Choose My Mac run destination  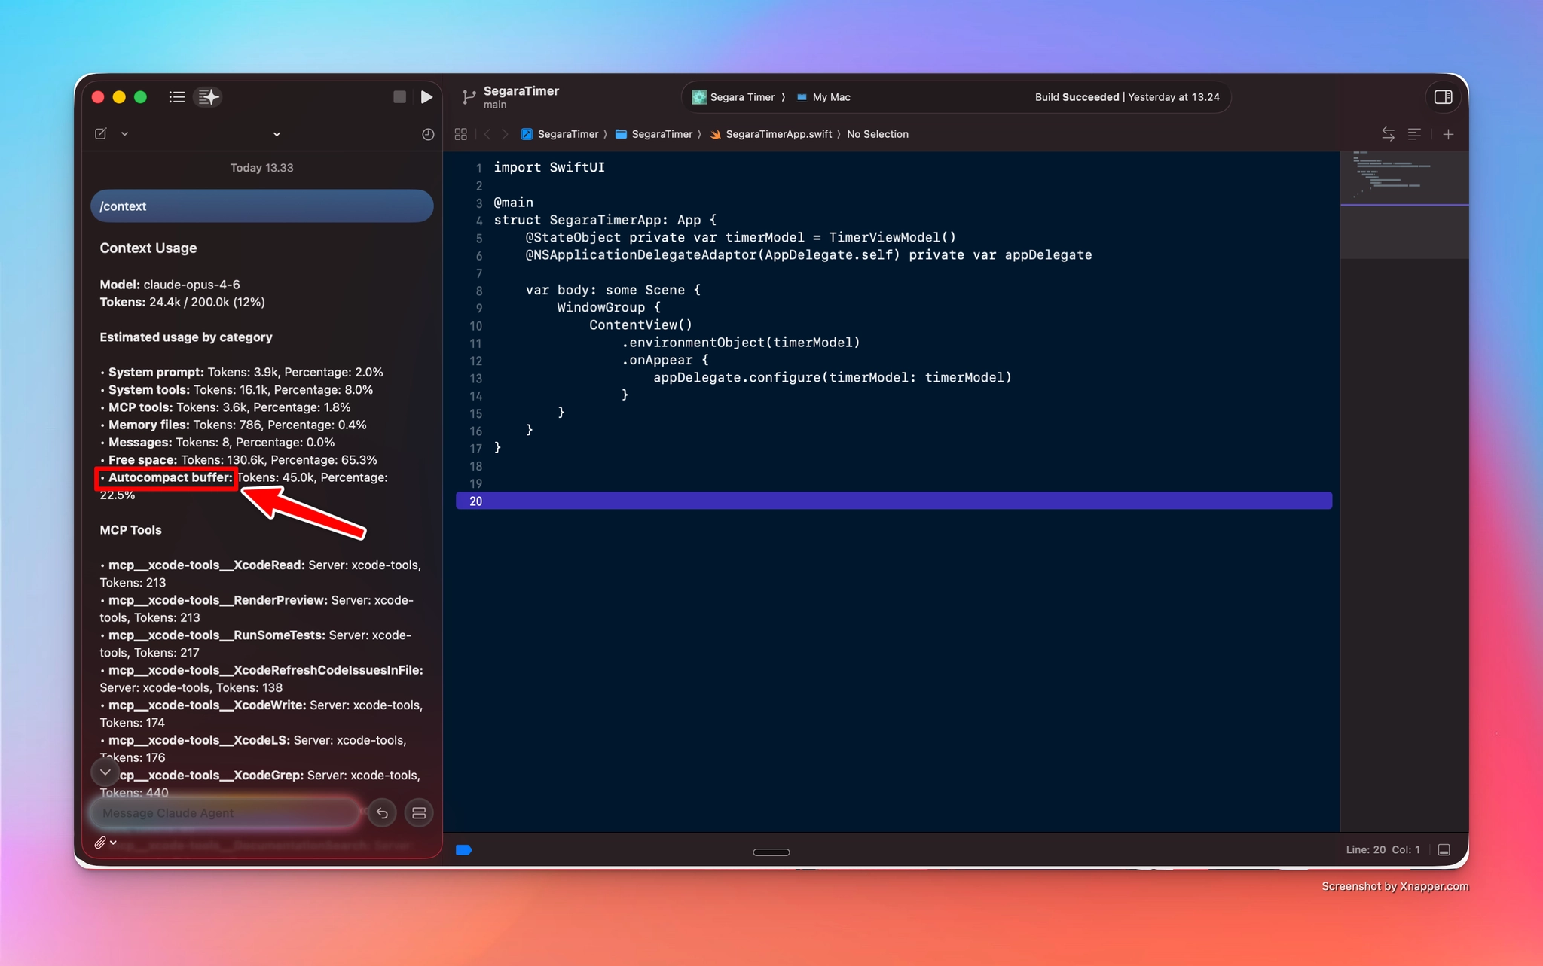click(823, 97)
